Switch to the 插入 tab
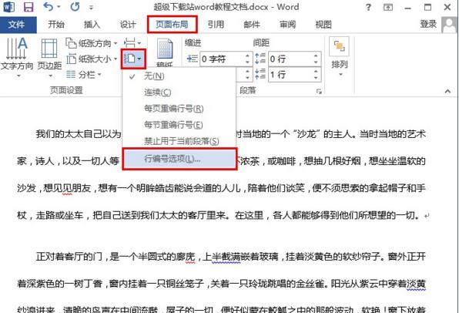 point(92,25)
